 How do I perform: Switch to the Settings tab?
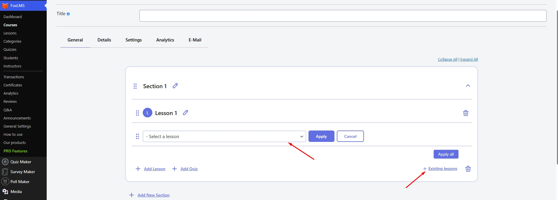133,40
